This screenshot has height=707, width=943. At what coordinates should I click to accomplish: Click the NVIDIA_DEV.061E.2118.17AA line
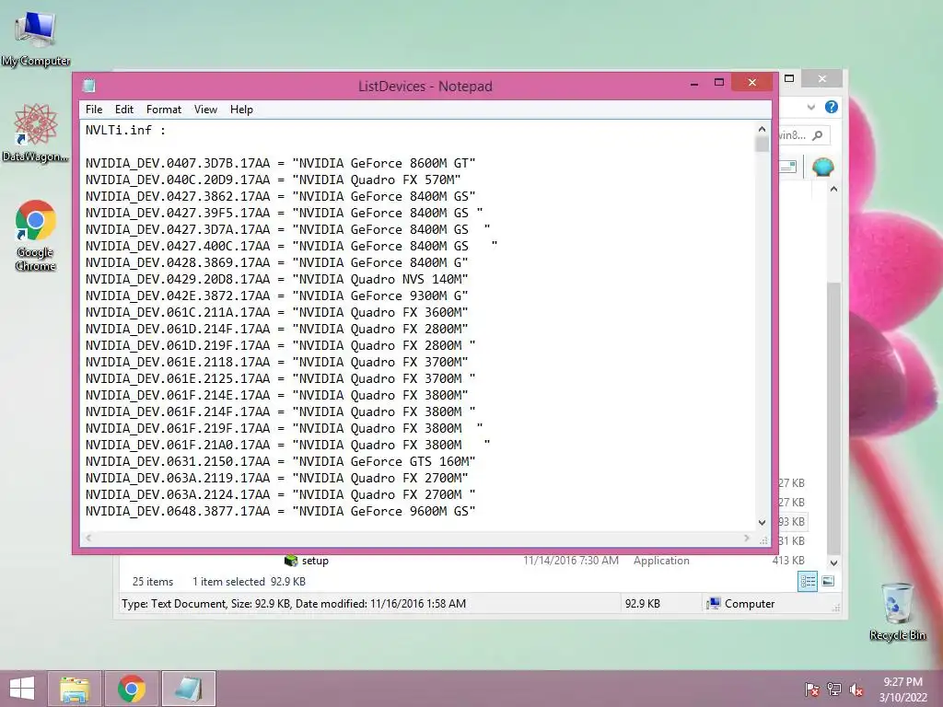coord(276,362)
